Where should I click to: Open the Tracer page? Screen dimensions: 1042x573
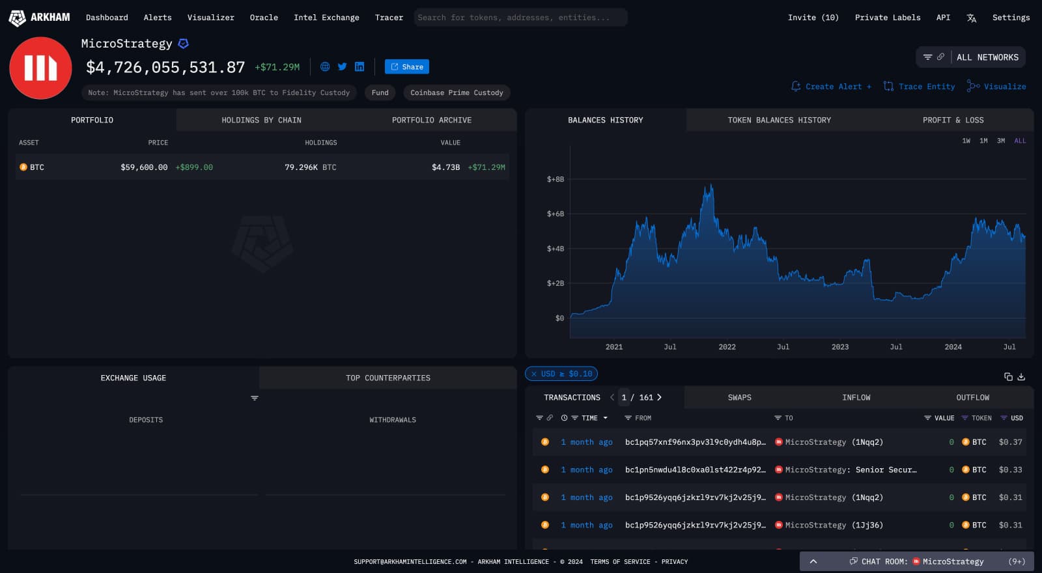pos(389,18)
